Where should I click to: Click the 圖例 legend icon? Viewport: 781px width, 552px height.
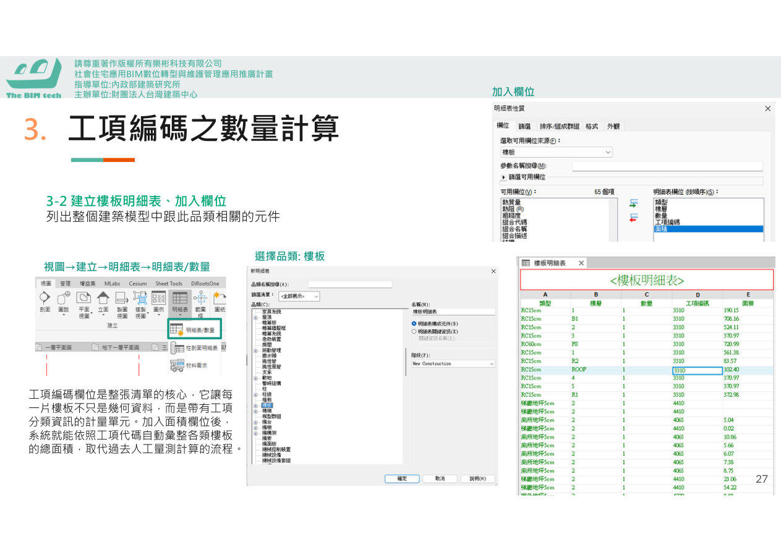[x=159, y=298]
